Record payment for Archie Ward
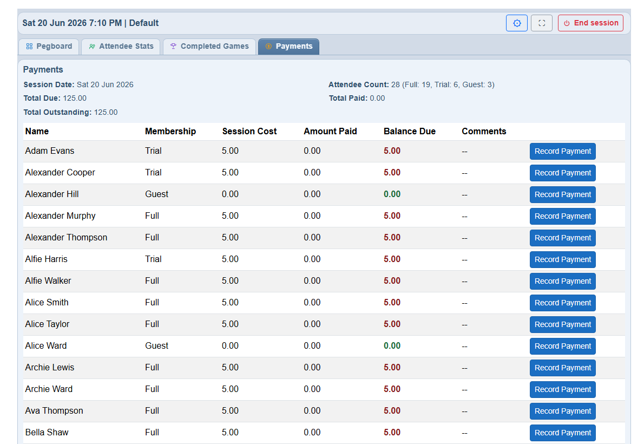The width and height of the screenshot is (644, 444). [x=563, y=389]
